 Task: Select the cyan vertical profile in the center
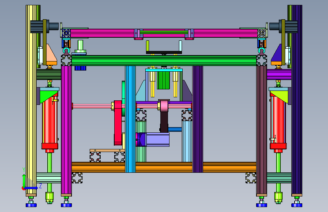point(130,119)
